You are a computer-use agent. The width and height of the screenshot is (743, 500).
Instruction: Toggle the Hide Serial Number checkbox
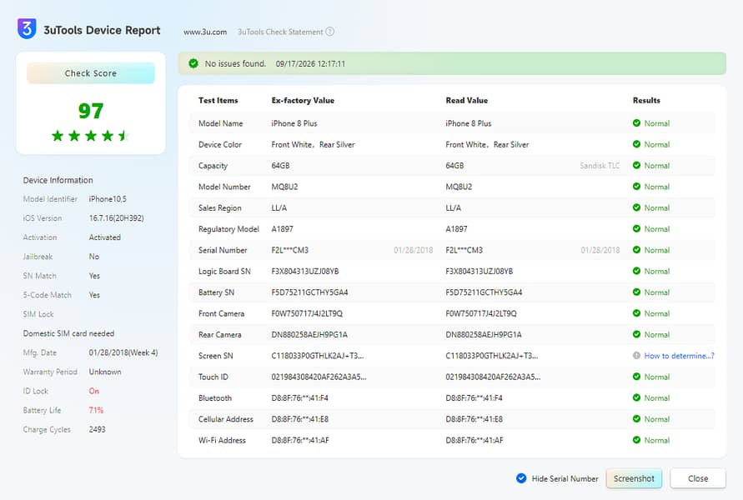521,478
